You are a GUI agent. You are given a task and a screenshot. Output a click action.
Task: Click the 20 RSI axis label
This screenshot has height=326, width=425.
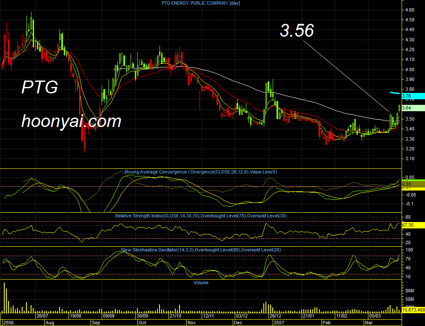click(408, 242)
